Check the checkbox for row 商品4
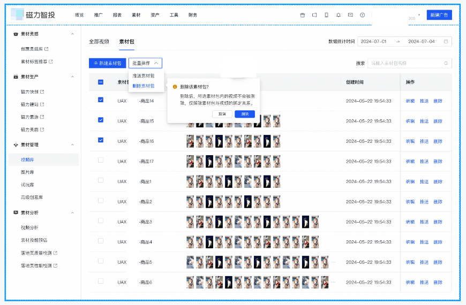Viewport: 466px width, 305px height. [x=101, y=241]
